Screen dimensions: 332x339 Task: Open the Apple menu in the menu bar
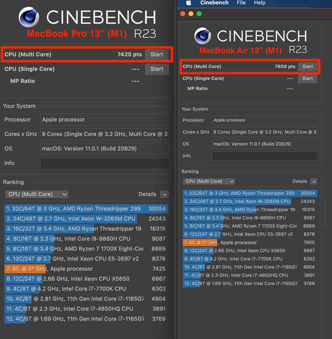click(189, 3)
